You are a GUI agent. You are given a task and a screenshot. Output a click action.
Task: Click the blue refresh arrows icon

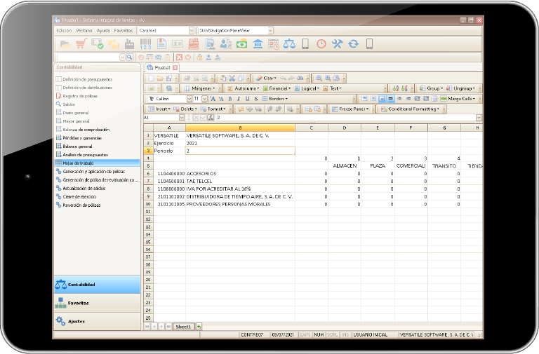pyautogui.click(x=353, y=44)
